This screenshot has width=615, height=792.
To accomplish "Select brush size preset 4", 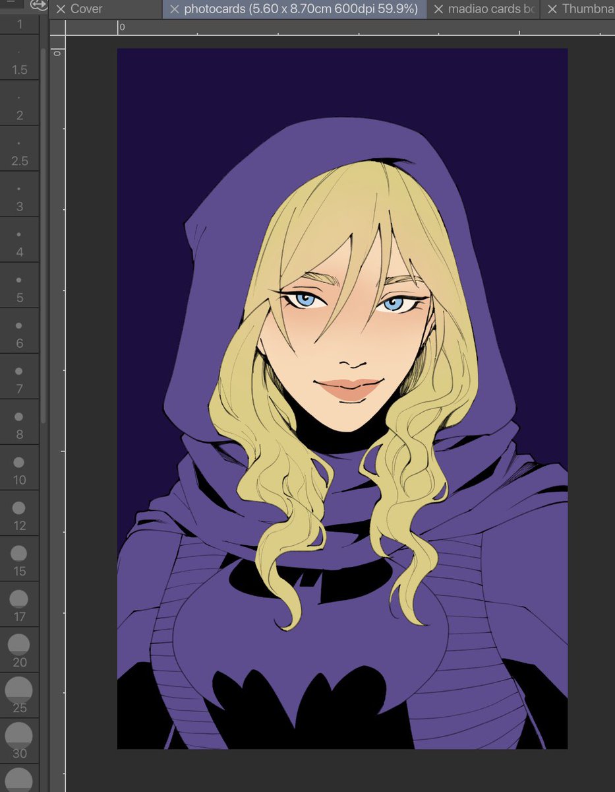I will tap(20, 240).
